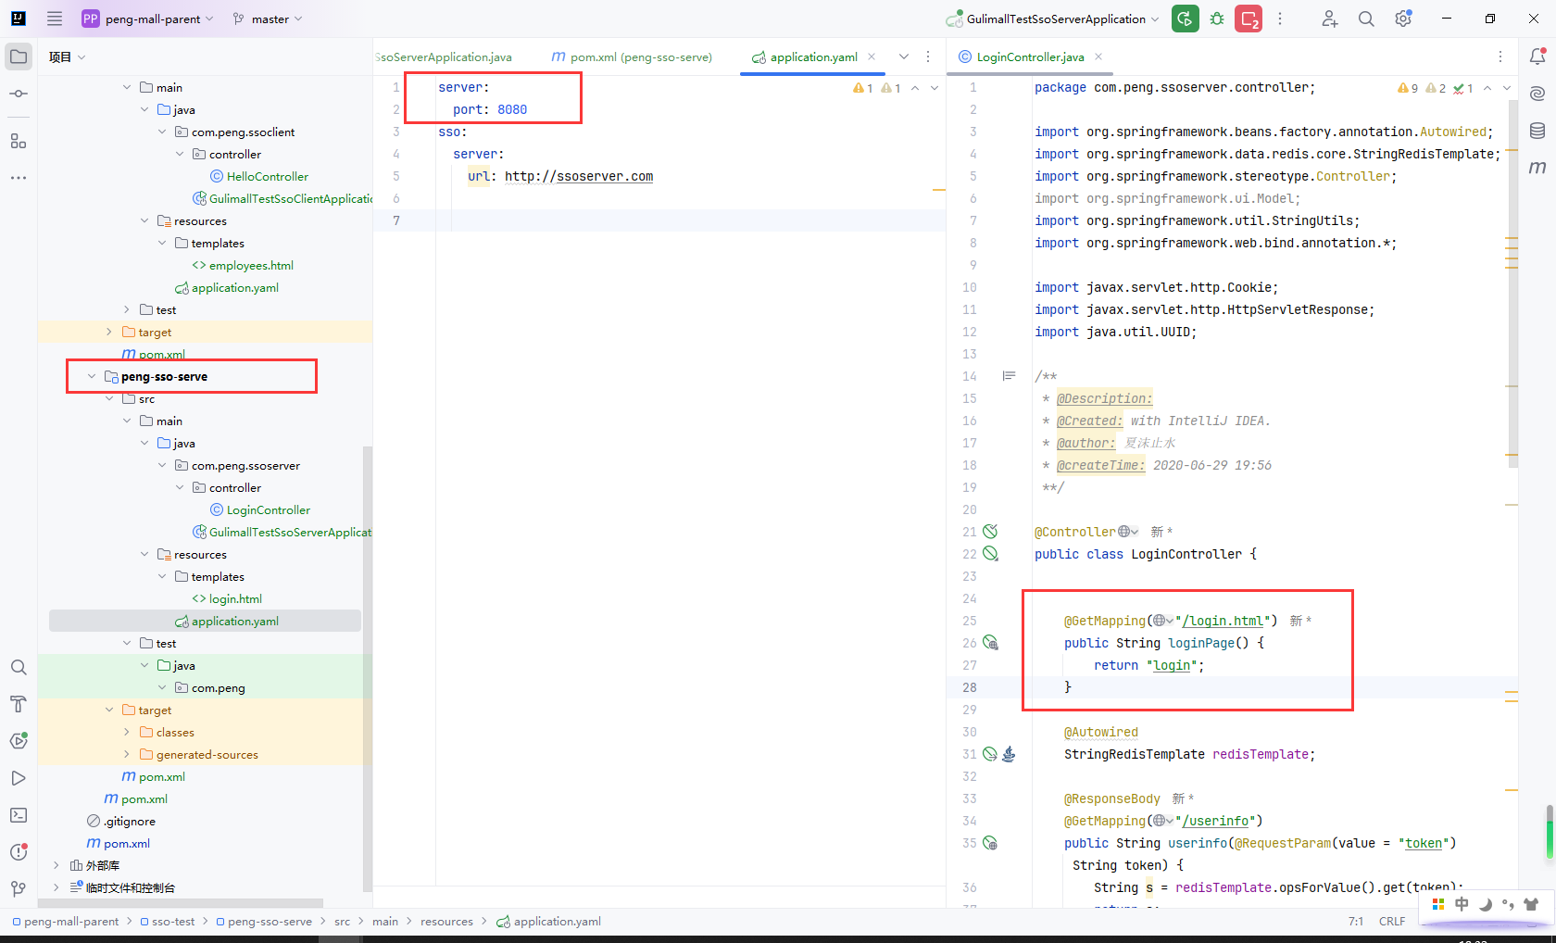Click gutter web icon at line 35

pos(990,843)
